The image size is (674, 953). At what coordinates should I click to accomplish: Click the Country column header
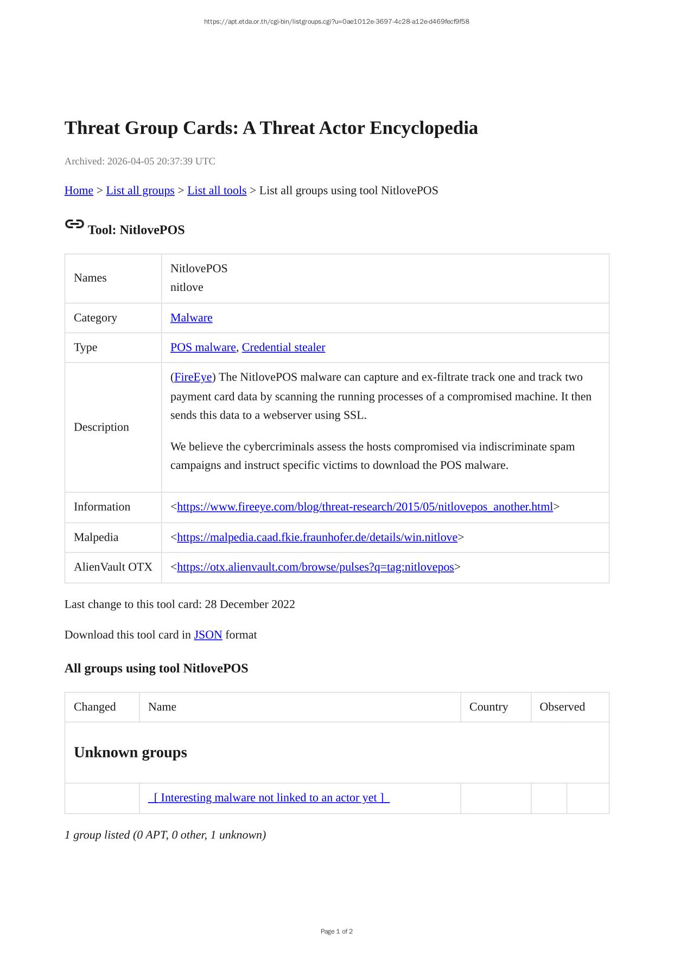(488, 707)
